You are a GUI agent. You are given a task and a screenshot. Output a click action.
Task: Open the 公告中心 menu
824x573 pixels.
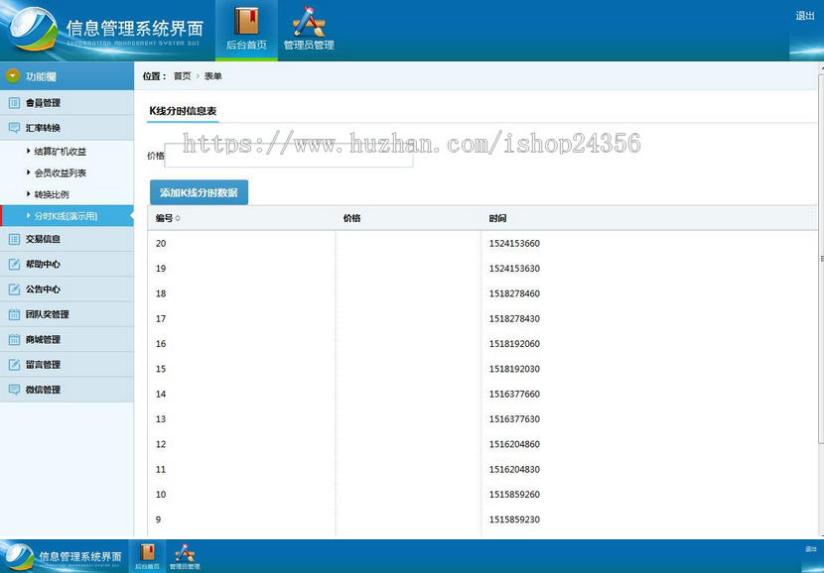[x=67, y=289]
